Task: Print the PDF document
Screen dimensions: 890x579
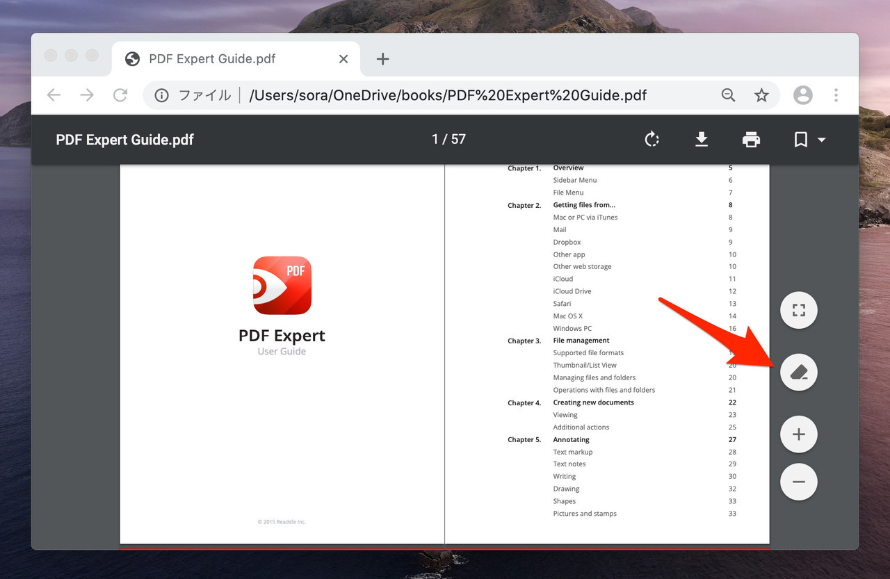Action: pyautogui.click(x=751, y=140)
